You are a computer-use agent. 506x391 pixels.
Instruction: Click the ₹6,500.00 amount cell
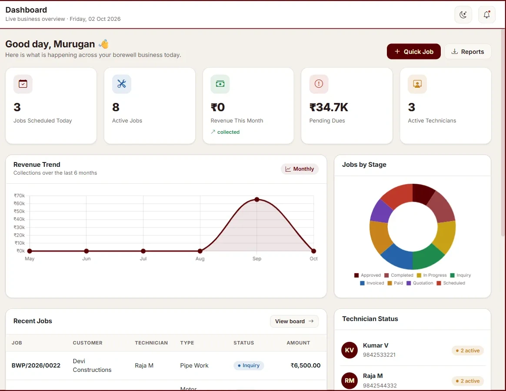point(305,365)
